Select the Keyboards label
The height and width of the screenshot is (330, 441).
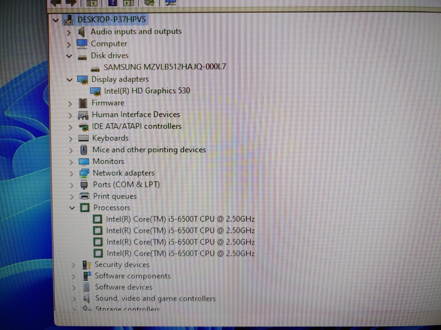(110, 138)
